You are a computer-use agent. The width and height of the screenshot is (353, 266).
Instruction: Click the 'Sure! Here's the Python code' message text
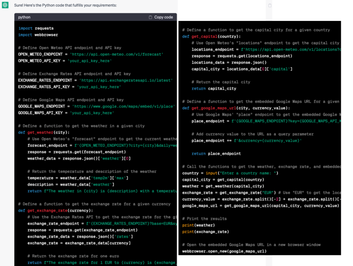(65, 5)
